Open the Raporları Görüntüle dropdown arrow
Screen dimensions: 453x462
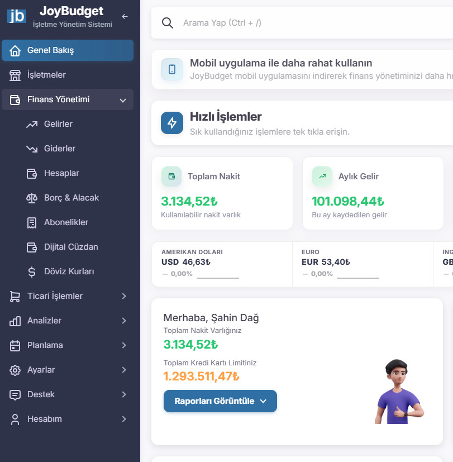[263, 401]
